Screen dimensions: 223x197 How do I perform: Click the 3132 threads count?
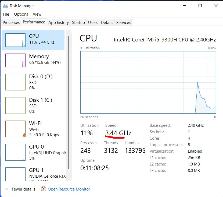pyautogui.click(x=111, y=150)
